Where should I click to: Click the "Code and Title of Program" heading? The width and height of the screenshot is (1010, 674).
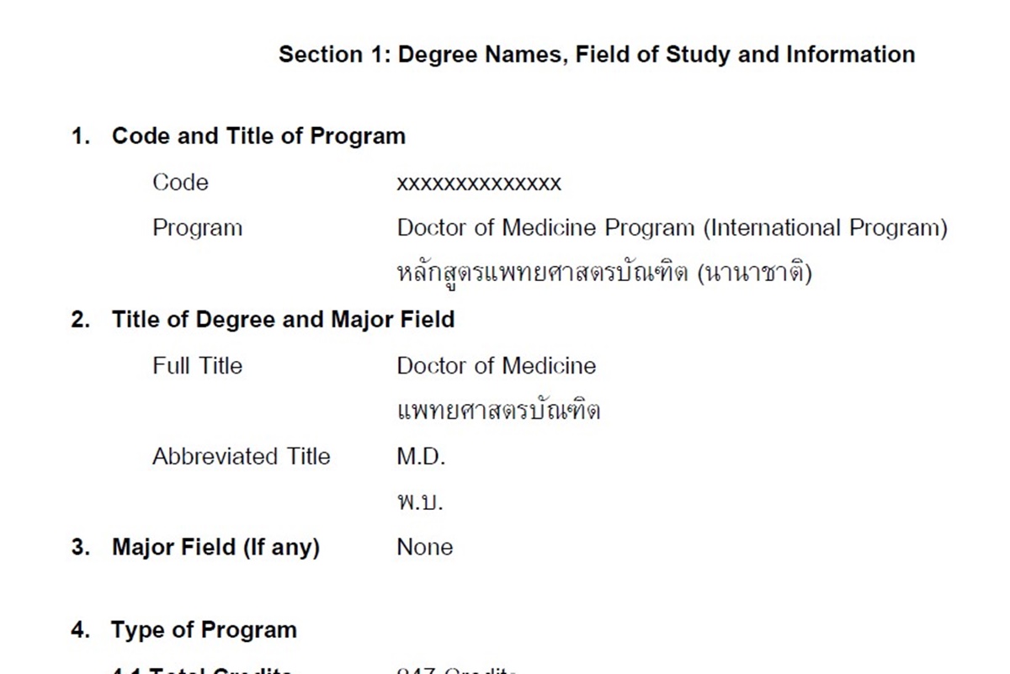(x=258, y=136)
